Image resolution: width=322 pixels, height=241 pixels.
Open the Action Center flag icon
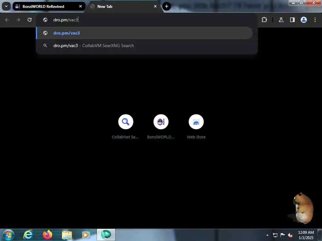tap(283, 235)
